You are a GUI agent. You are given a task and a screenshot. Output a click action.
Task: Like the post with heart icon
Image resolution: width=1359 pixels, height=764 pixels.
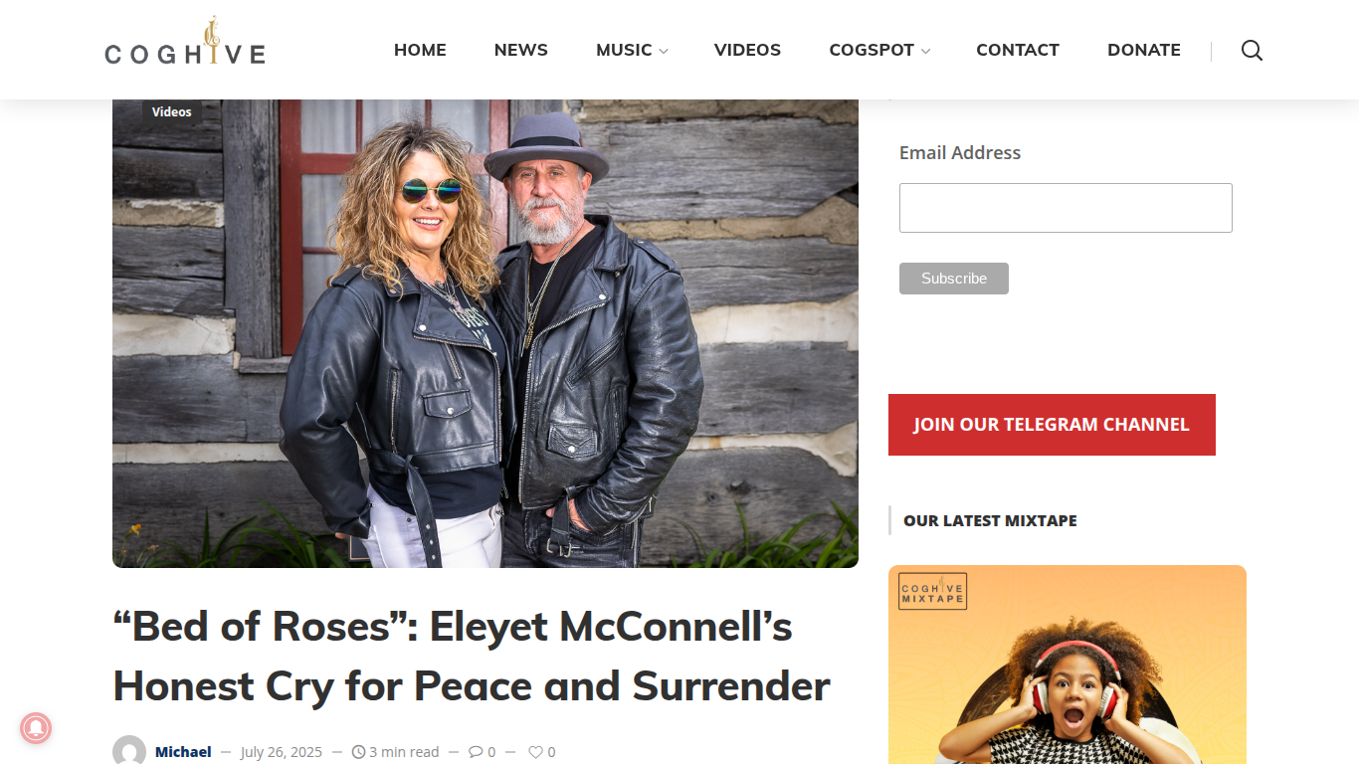click(535, 752)
